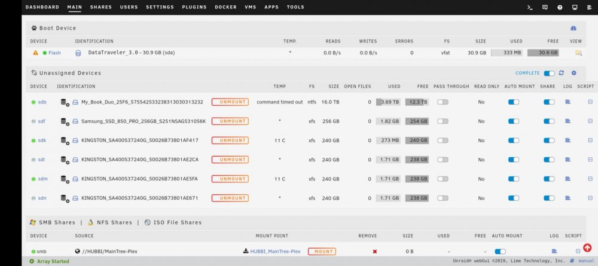
Task: Open the USERS tab
Action: [129, 7]
